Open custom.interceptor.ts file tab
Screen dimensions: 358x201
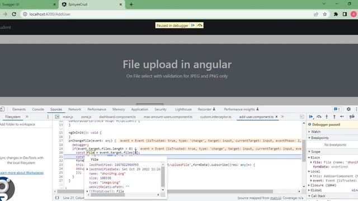pos(215,117)
